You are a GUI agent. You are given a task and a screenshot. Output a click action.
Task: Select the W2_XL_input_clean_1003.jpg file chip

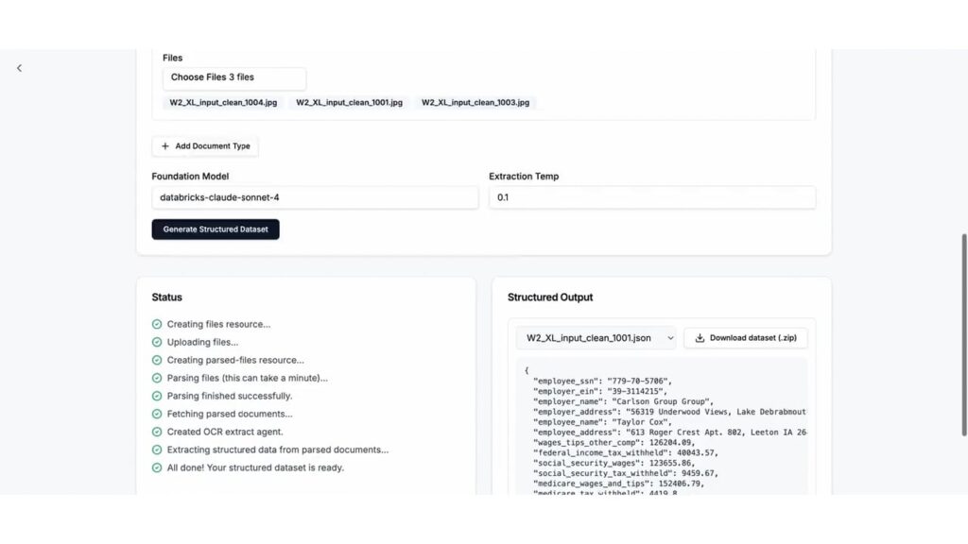[x=475, y=102]
